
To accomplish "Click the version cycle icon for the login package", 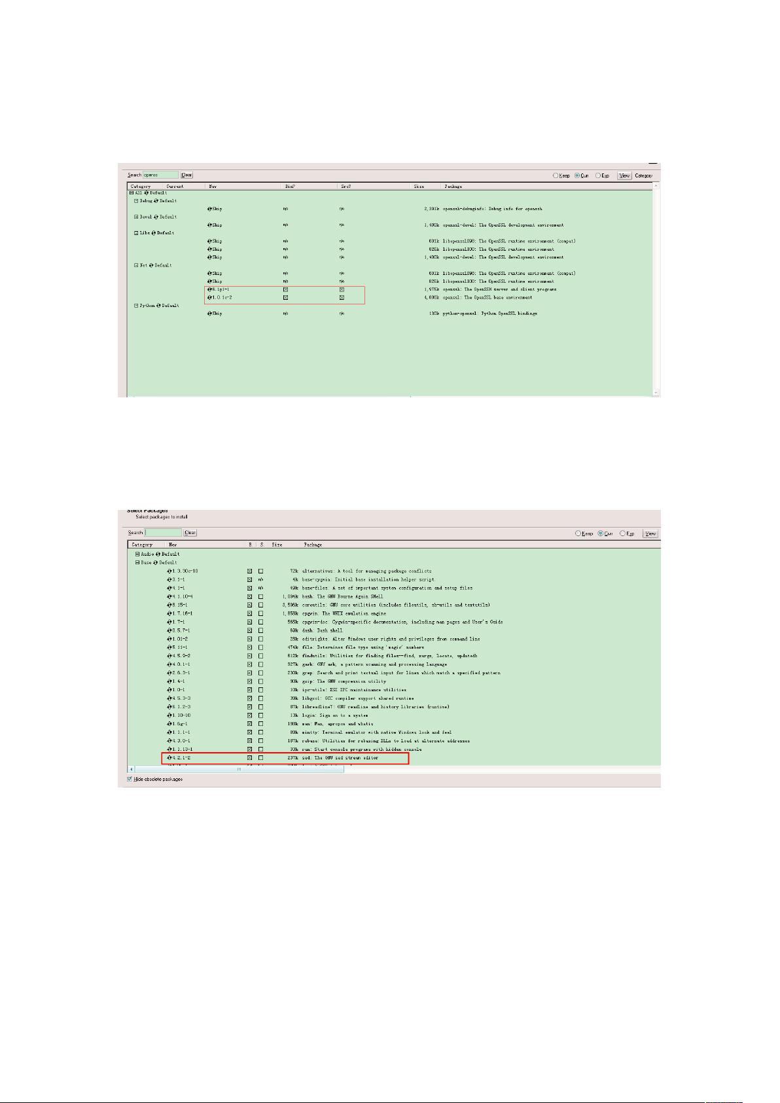I will pos(169,715).
